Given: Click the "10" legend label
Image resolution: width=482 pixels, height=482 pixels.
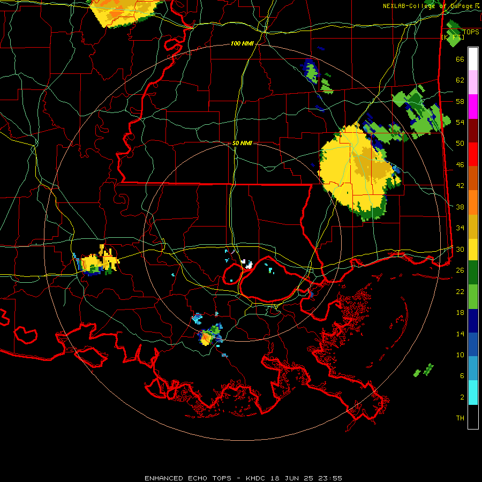Looking at the screenshot, I should click(x=460, y=355).
